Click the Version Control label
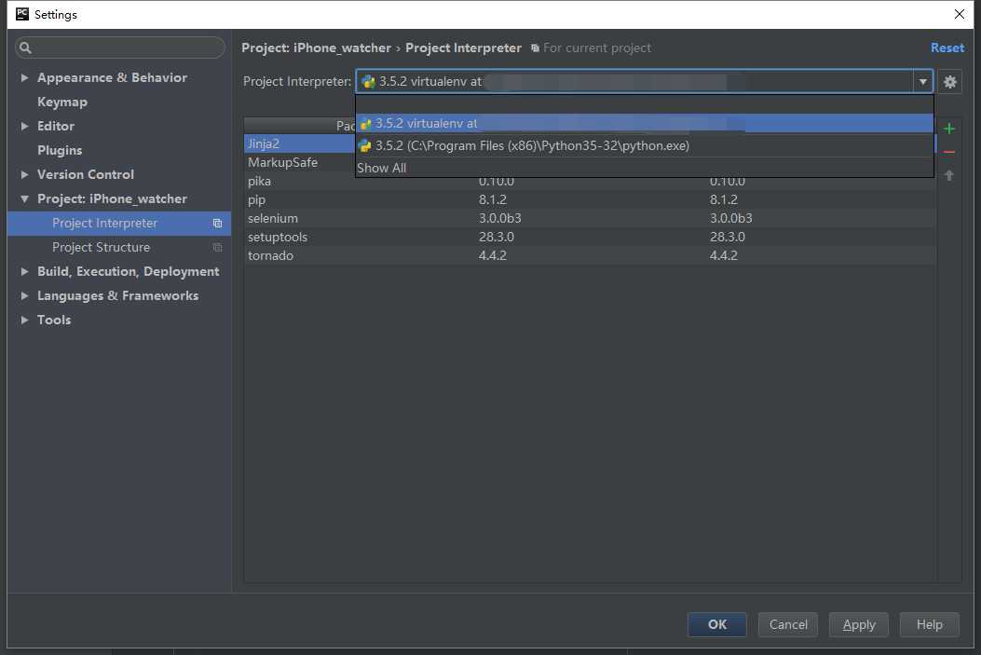981x655 pixels. click(86, 174)
